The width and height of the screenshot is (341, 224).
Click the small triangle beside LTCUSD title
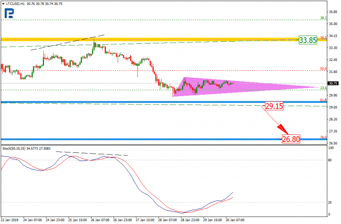pos(2,3)
